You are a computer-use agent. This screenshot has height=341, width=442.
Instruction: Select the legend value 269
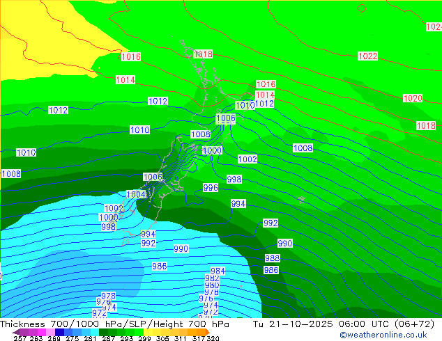pos(54,338)
